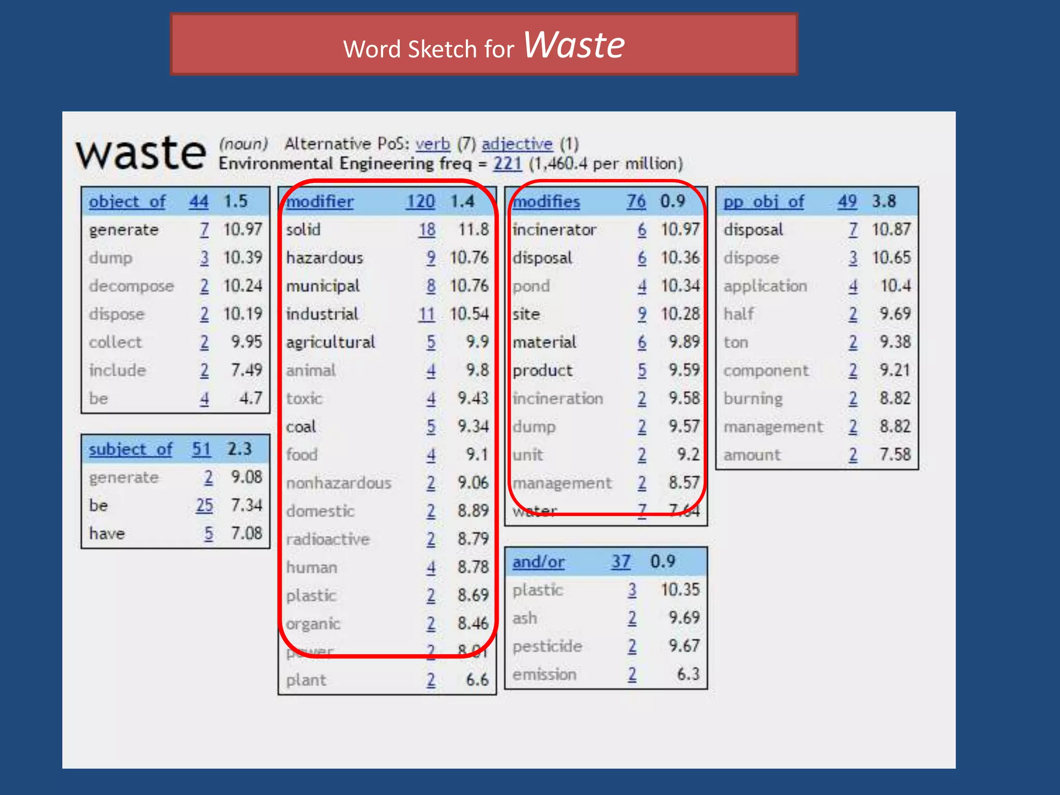Click count 9 for site row

[642, 314]
